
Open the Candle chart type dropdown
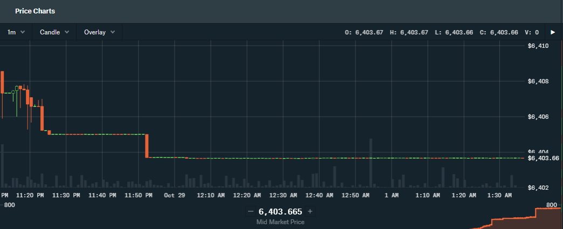[54, 32]
